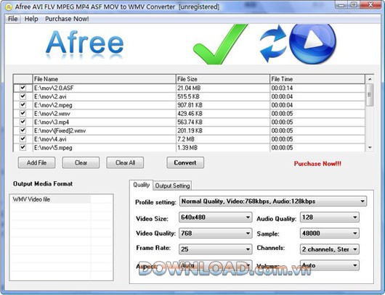
Task: Open the Video Size dropdown
Action: click(x=215, y=217)
